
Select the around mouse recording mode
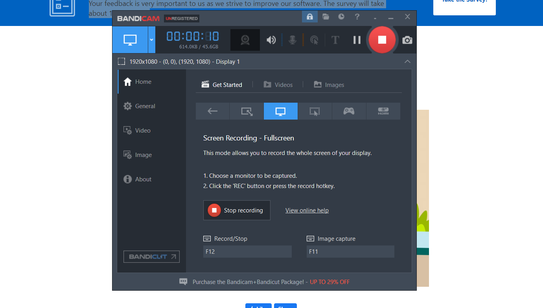click(x=315, y=111)
